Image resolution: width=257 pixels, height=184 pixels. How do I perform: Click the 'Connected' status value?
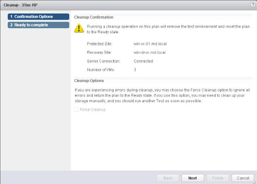143,61
